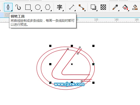The height and width of the screenshot is (105, 140).
Task: Open the Ellipse tool flyout arrow
Action: coord(41,11)
